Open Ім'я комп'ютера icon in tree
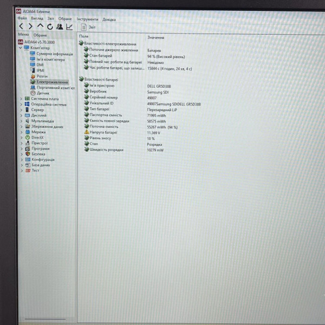The width and height of the screenshot is (325, 325). [x=32, y=59]
